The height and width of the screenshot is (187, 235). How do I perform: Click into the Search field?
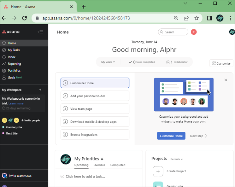[173, 32]
